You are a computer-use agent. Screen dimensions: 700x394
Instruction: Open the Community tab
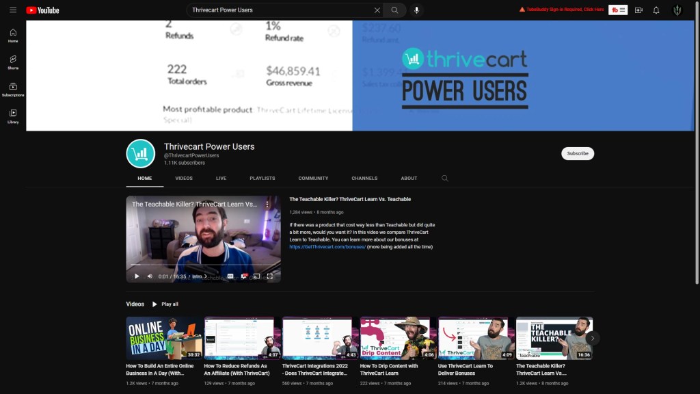(x=313, y=178)
